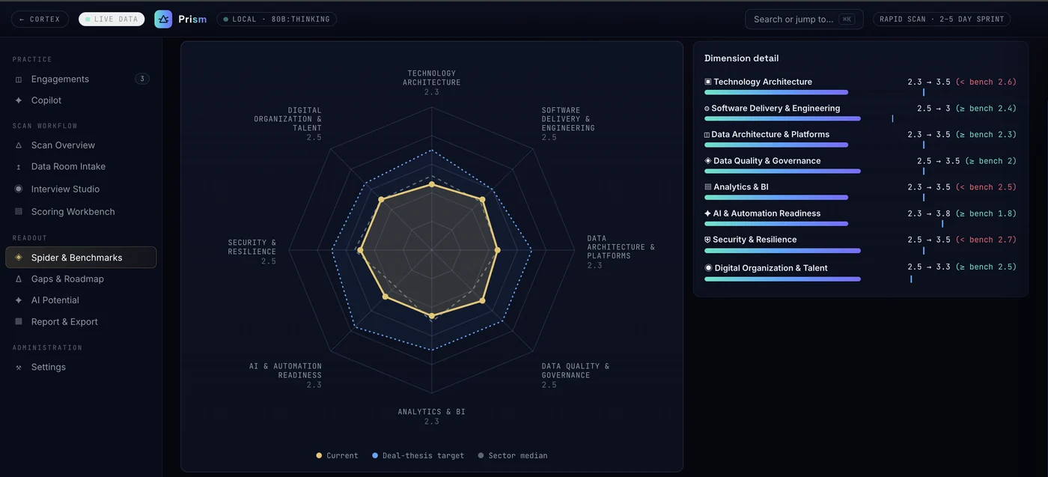Open Data Room Intake
1048x477 pixels.
81,167
